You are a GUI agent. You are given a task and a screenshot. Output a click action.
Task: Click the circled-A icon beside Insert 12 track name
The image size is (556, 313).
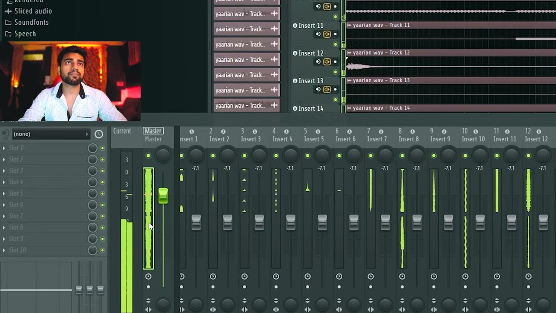pos(295,53)
